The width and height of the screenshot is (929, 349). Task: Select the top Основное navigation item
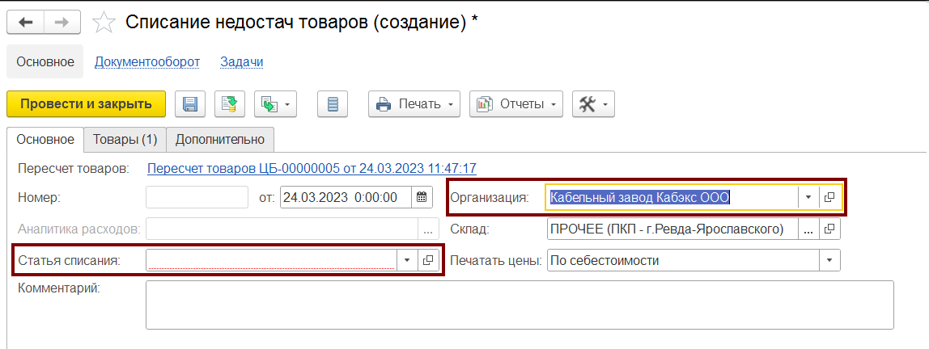pyautogui.click(x=45, y=61)
